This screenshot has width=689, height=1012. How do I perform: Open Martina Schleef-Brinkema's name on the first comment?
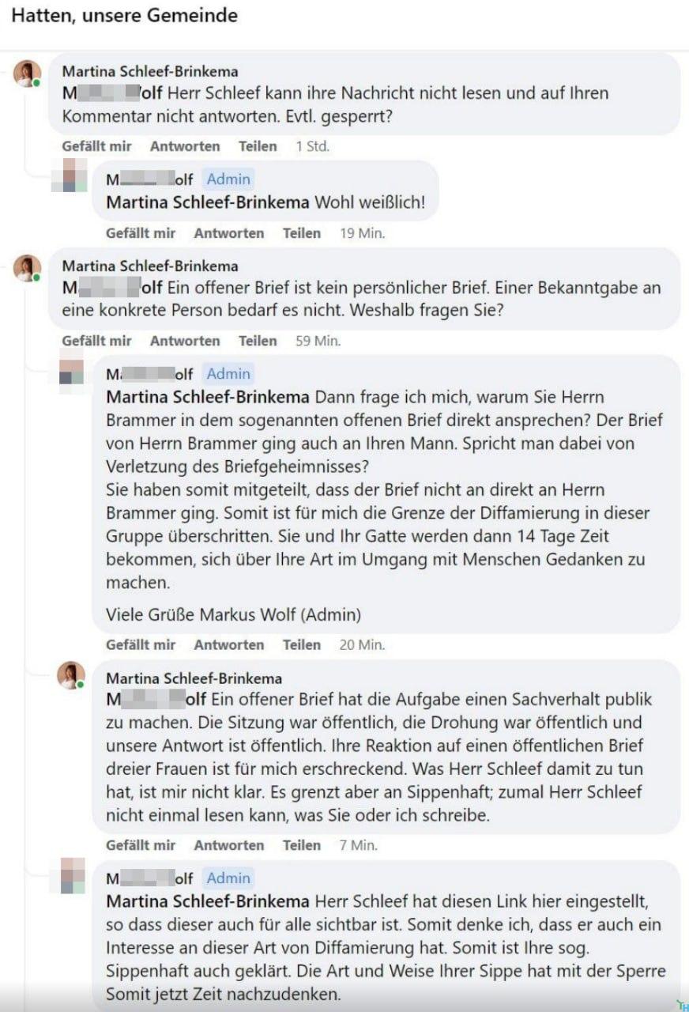(x=150, y=72)
